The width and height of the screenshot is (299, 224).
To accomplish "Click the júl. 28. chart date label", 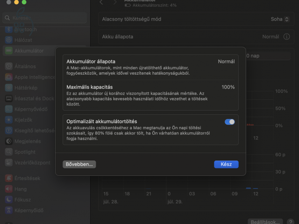I will (111, 202).
